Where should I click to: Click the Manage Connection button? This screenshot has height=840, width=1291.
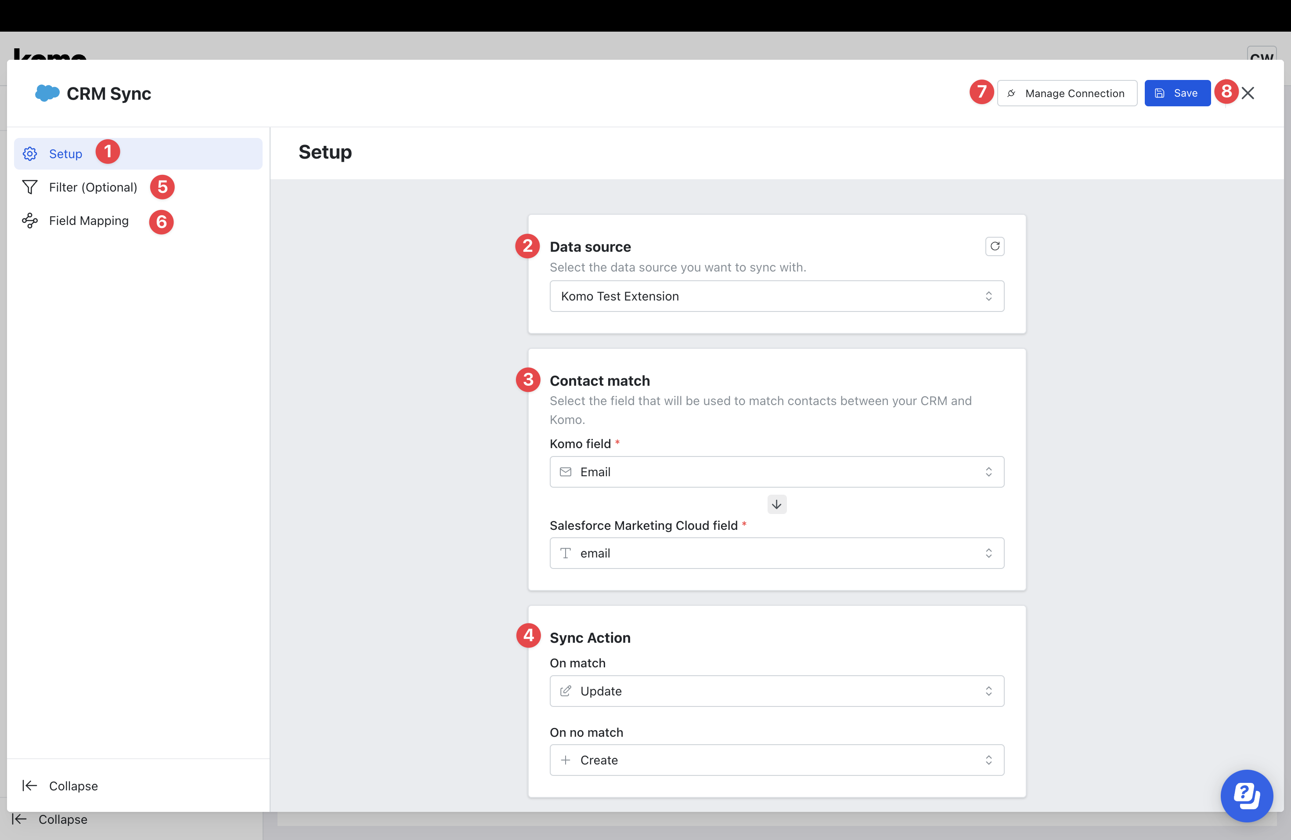(1067, 93)
